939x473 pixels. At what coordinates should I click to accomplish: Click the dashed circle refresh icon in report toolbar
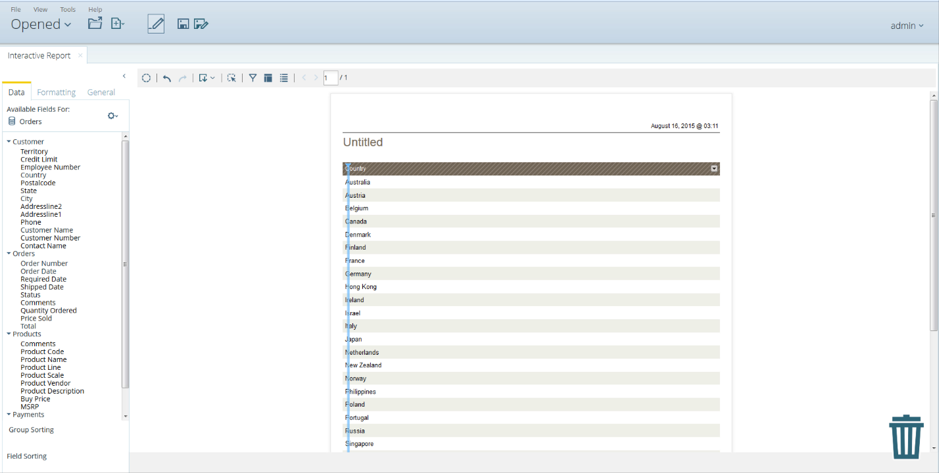tap(147, 78)
